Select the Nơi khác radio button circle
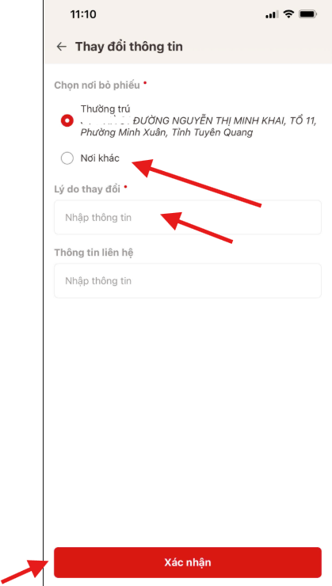The height and width of the screenshot is (586, 332). 67,158
